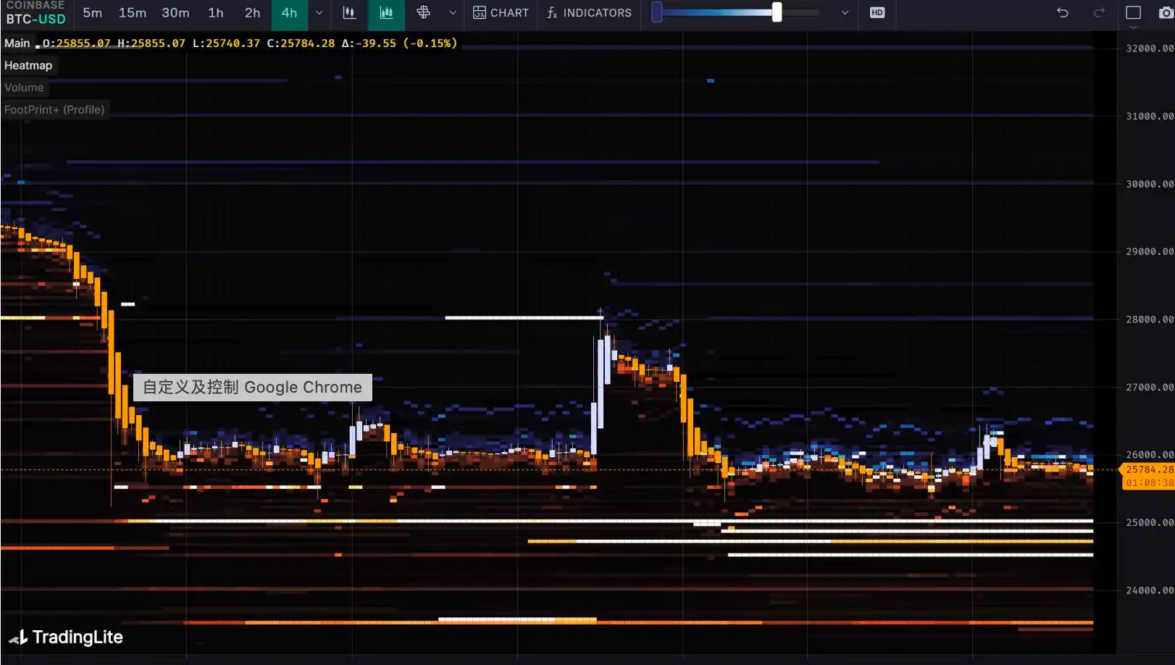This screenshot has width=1175, height=665.
Task: Click the undo arrow icon
Action: click(x=1063, y=12)
